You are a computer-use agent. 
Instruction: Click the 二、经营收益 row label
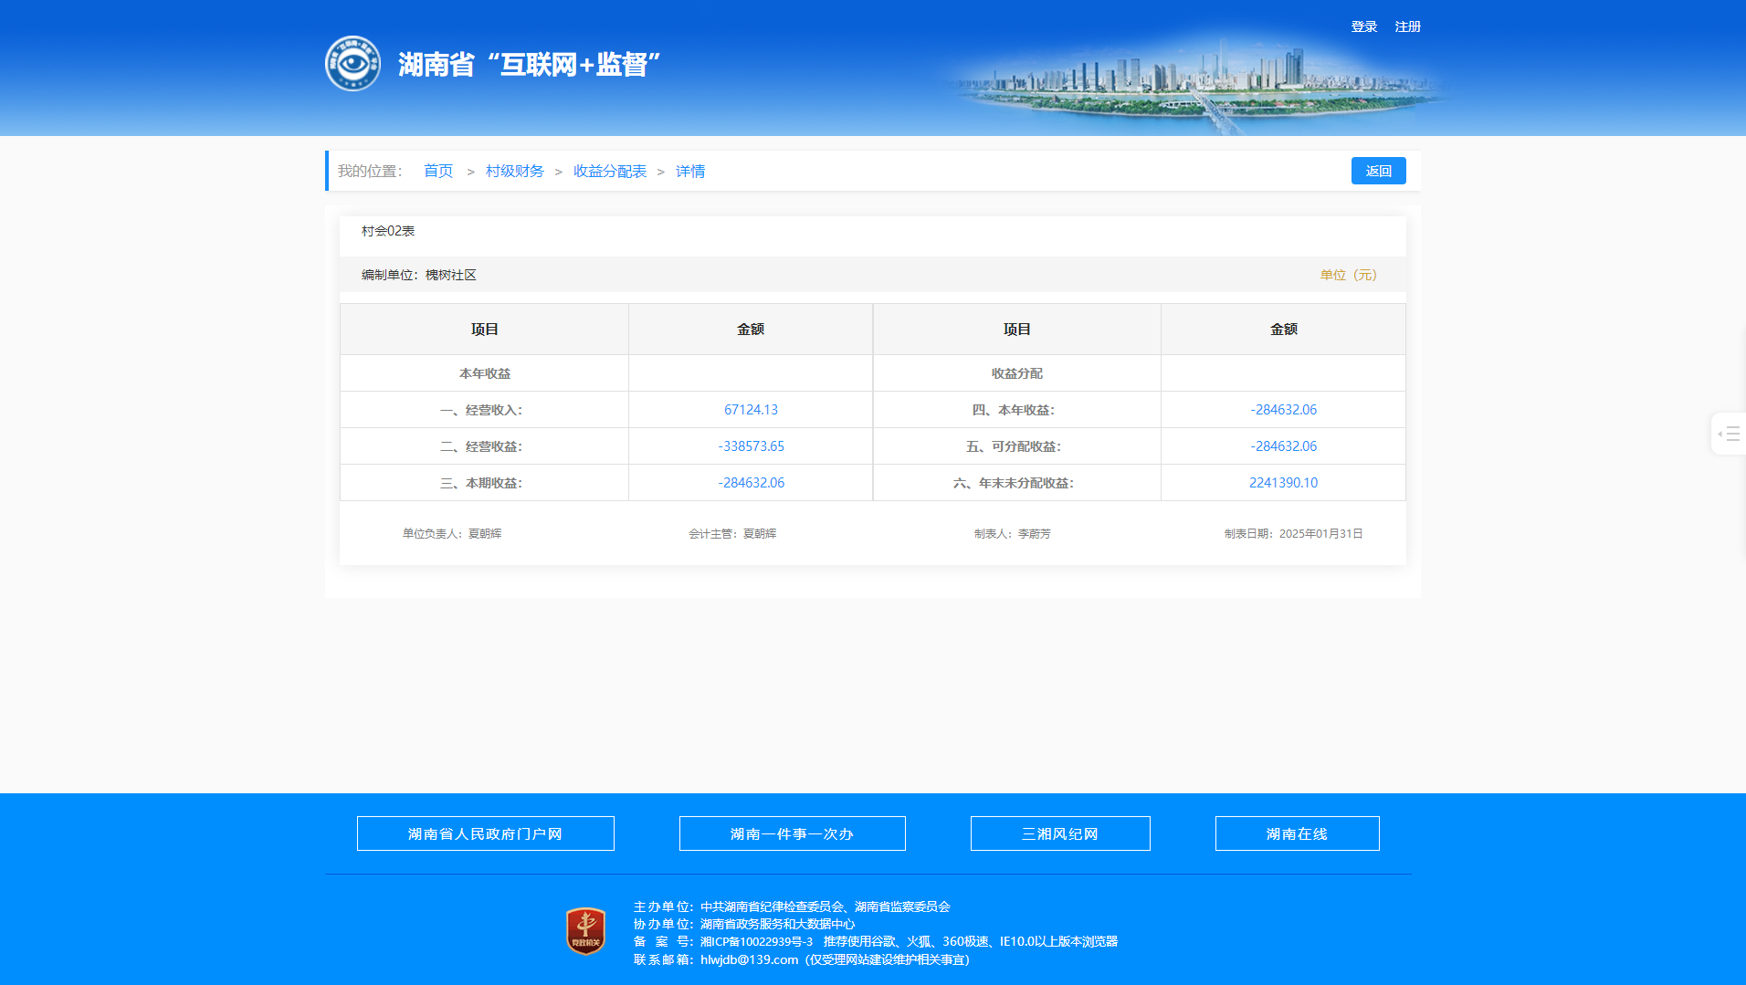pos(481,446)
